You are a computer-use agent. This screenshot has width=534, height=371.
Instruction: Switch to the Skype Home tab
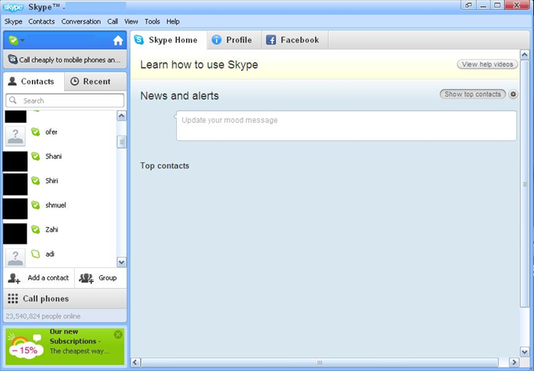(x=169, y=40)
